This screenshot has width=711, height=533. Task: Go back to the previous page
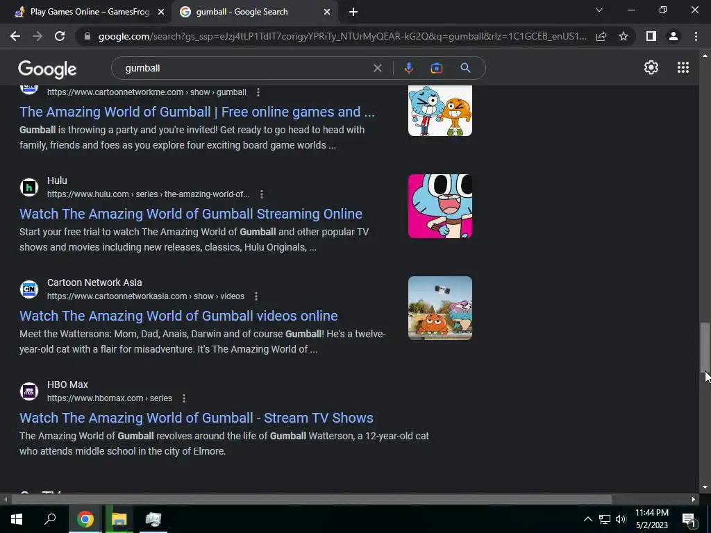tap(15, 36)
